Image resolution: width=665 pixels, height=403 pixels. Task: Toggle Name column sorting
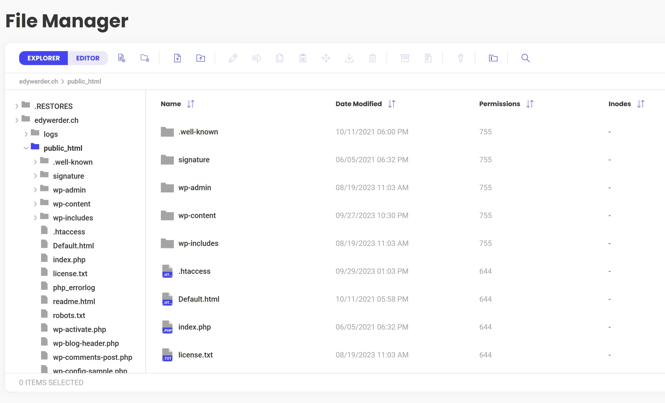(x=191, y=104)
